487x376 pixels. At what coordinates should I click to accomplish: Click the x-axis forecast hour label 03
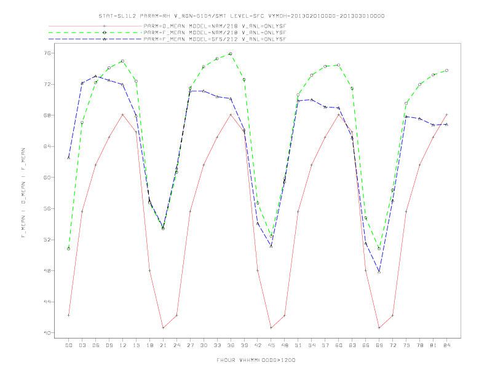[82, 345]
